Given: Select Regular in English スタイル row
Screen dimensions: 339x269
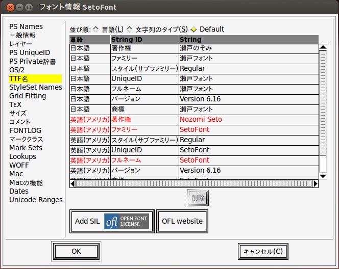Looking at the screenshot, I should point(249,140).
